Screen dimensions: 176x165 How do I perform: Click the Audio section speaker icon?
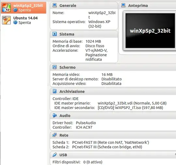(x=55, y=115)
